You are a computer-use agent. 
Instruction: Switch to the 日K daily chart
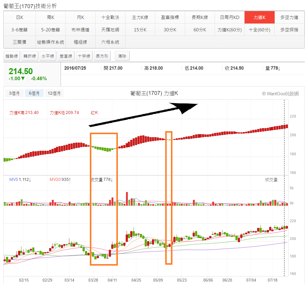point(19,17)
